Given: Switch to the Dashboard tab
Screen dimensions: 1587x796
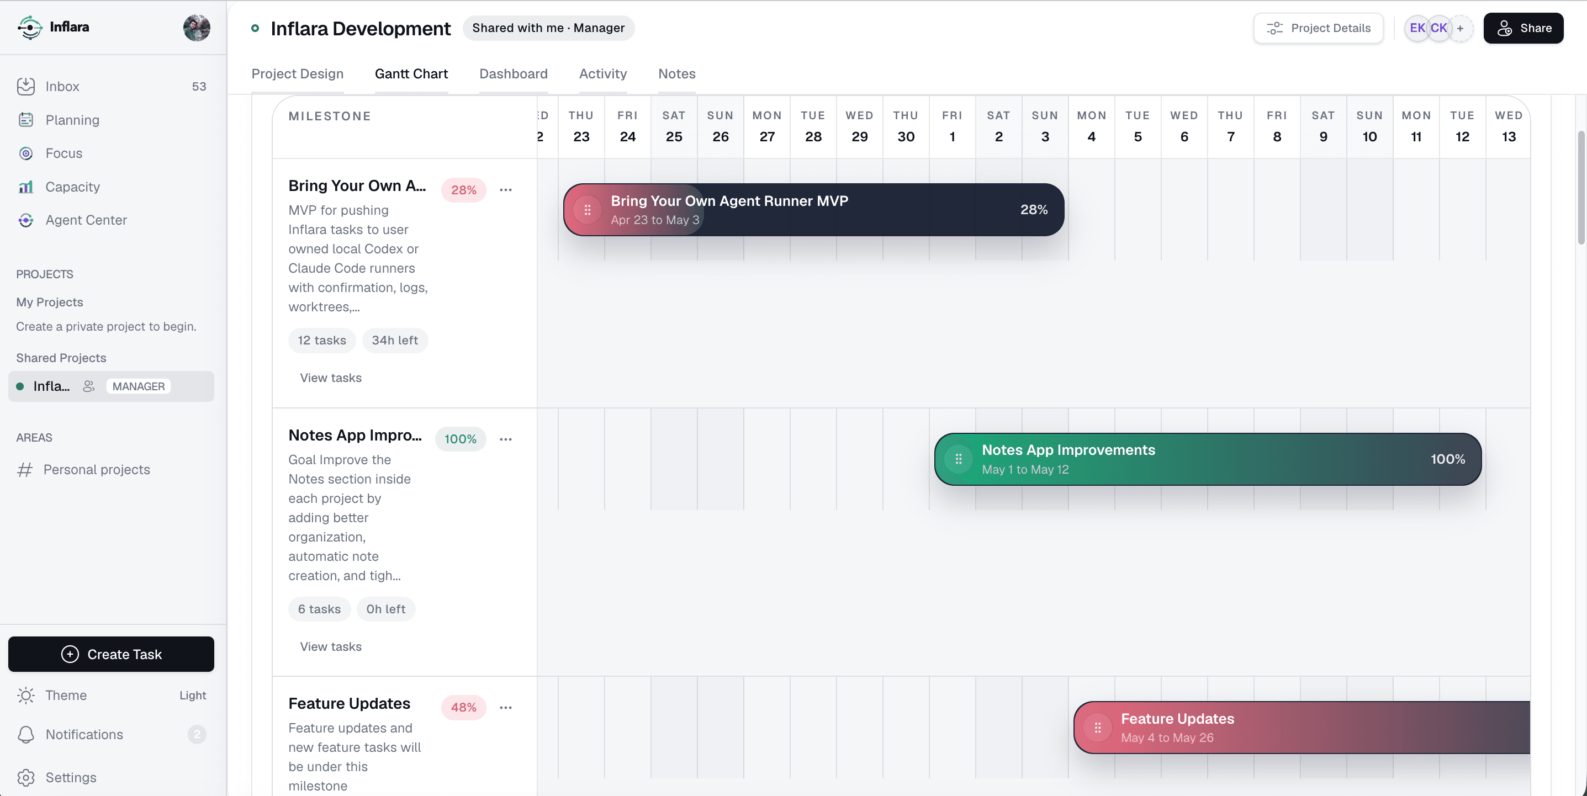Looking at the screenshot, I should tap(513, 73).
